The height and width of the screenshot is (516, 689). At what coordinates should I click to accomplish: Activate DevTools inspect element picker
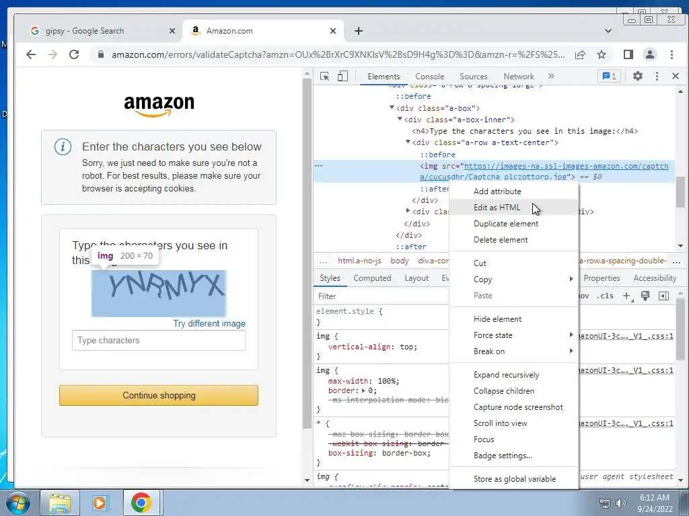tap(325, 77)
